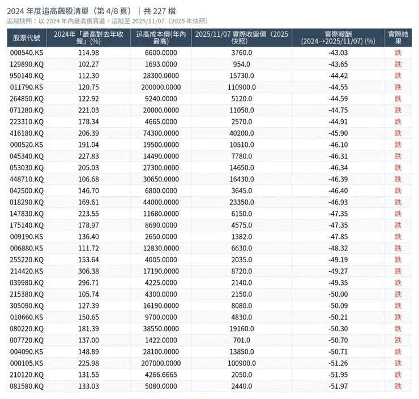419x399 pixels.
Task: Select stock code 129890.KQ
Action: pyautogui.click(x=27, y=64)
